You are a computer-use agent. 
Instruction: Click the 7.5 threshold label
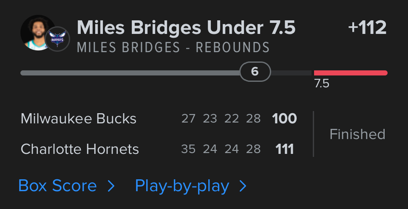pos(322,84)
